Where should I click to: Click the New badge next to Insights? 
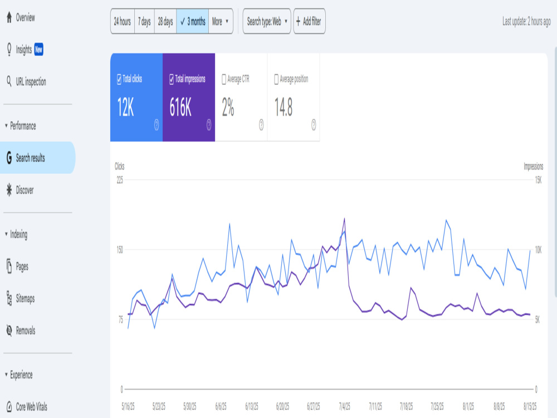(39, 50)
